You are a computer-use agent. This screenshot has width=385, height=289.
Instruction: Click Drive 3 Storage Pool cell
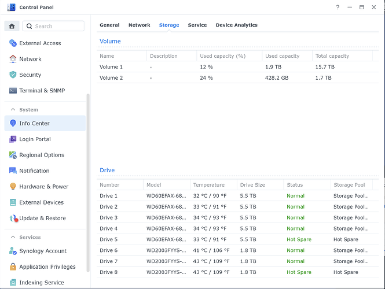351,218
